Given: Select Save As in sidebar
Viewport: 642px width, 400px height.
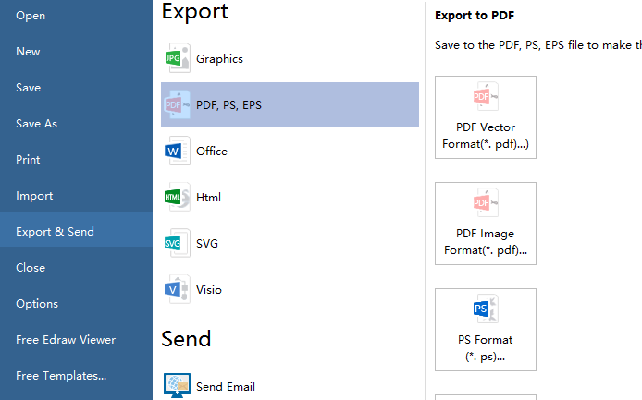Looking at the screenshot, I should point(37,124).
